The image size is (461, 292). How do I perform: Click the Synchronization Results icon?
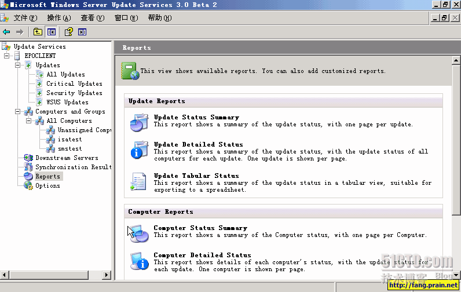coord(28,167)
